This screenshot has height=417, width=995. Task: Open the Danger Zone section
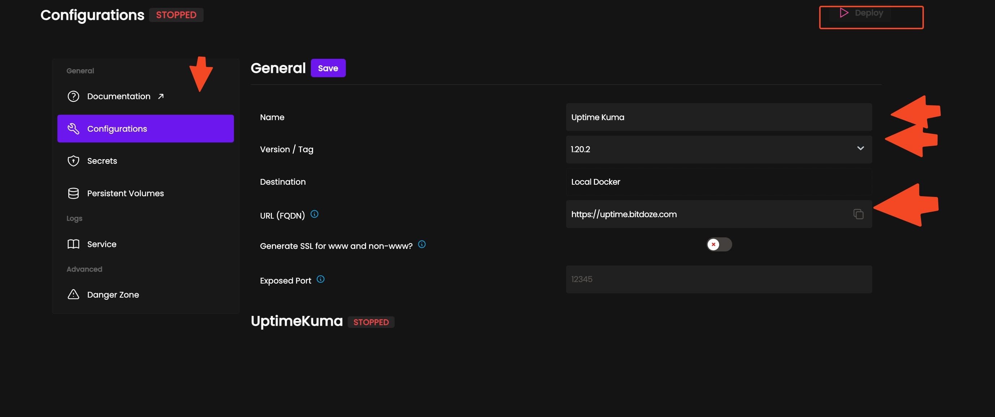click(x=113, y=294)
